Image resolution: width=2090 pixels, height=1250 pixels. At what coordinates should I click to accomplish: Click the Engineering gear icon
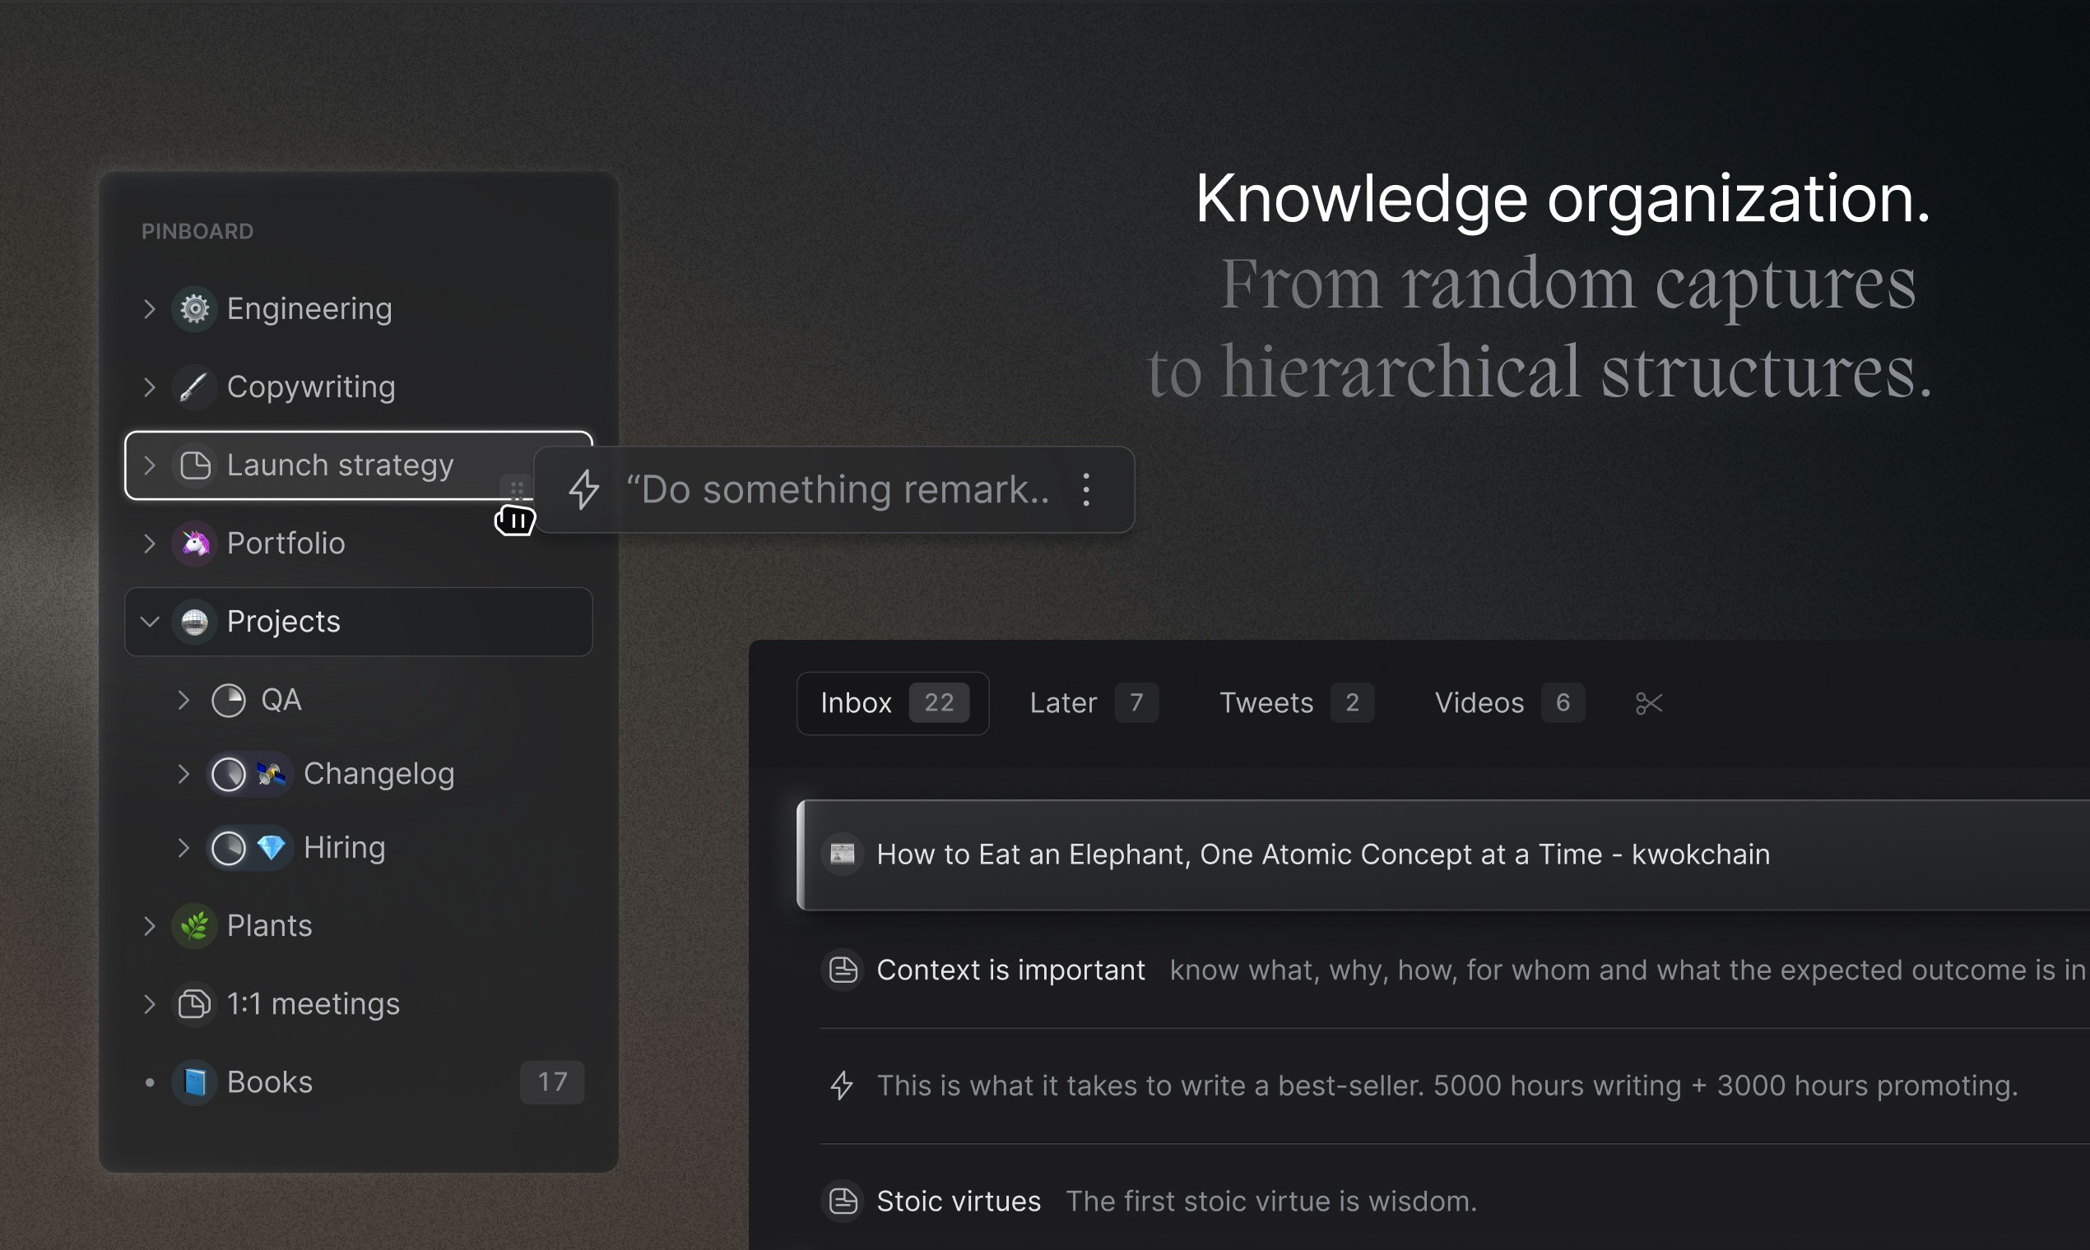coord(195,309)
